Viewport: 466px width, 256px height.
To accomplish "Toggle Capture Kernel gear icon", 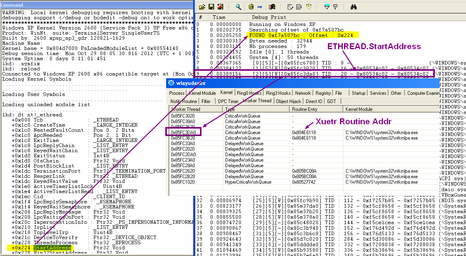I will (251, 7).
